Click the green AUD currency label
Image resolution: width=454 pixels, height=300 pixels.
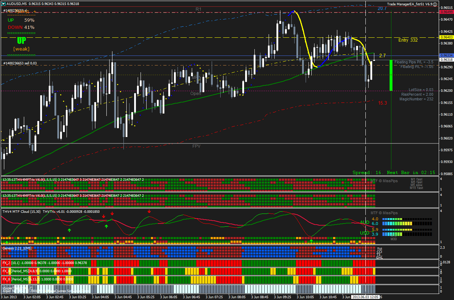click(x=365, y=222)
